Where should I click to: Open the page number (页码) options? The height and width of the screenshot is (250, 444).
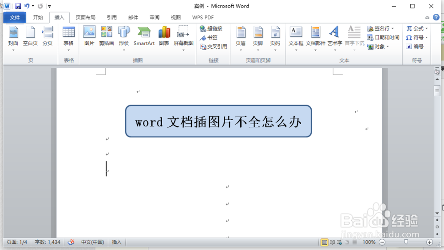click(275, 38)
